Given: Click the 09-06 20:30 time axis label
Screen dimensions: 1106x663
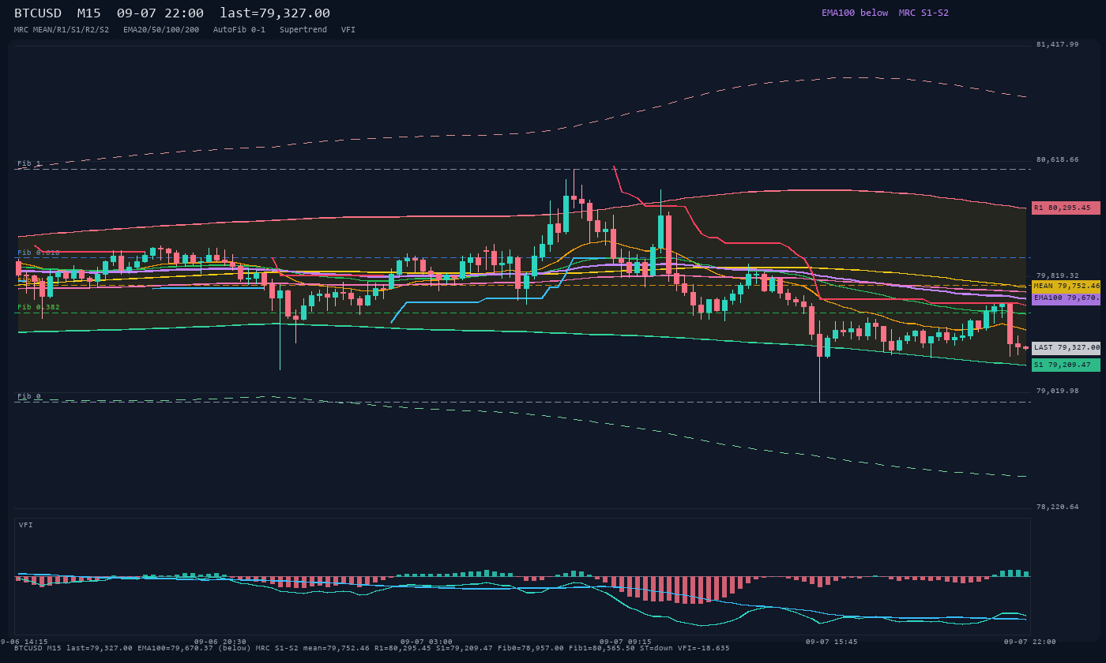Looking at the screenshot, I should coord(220,642).
